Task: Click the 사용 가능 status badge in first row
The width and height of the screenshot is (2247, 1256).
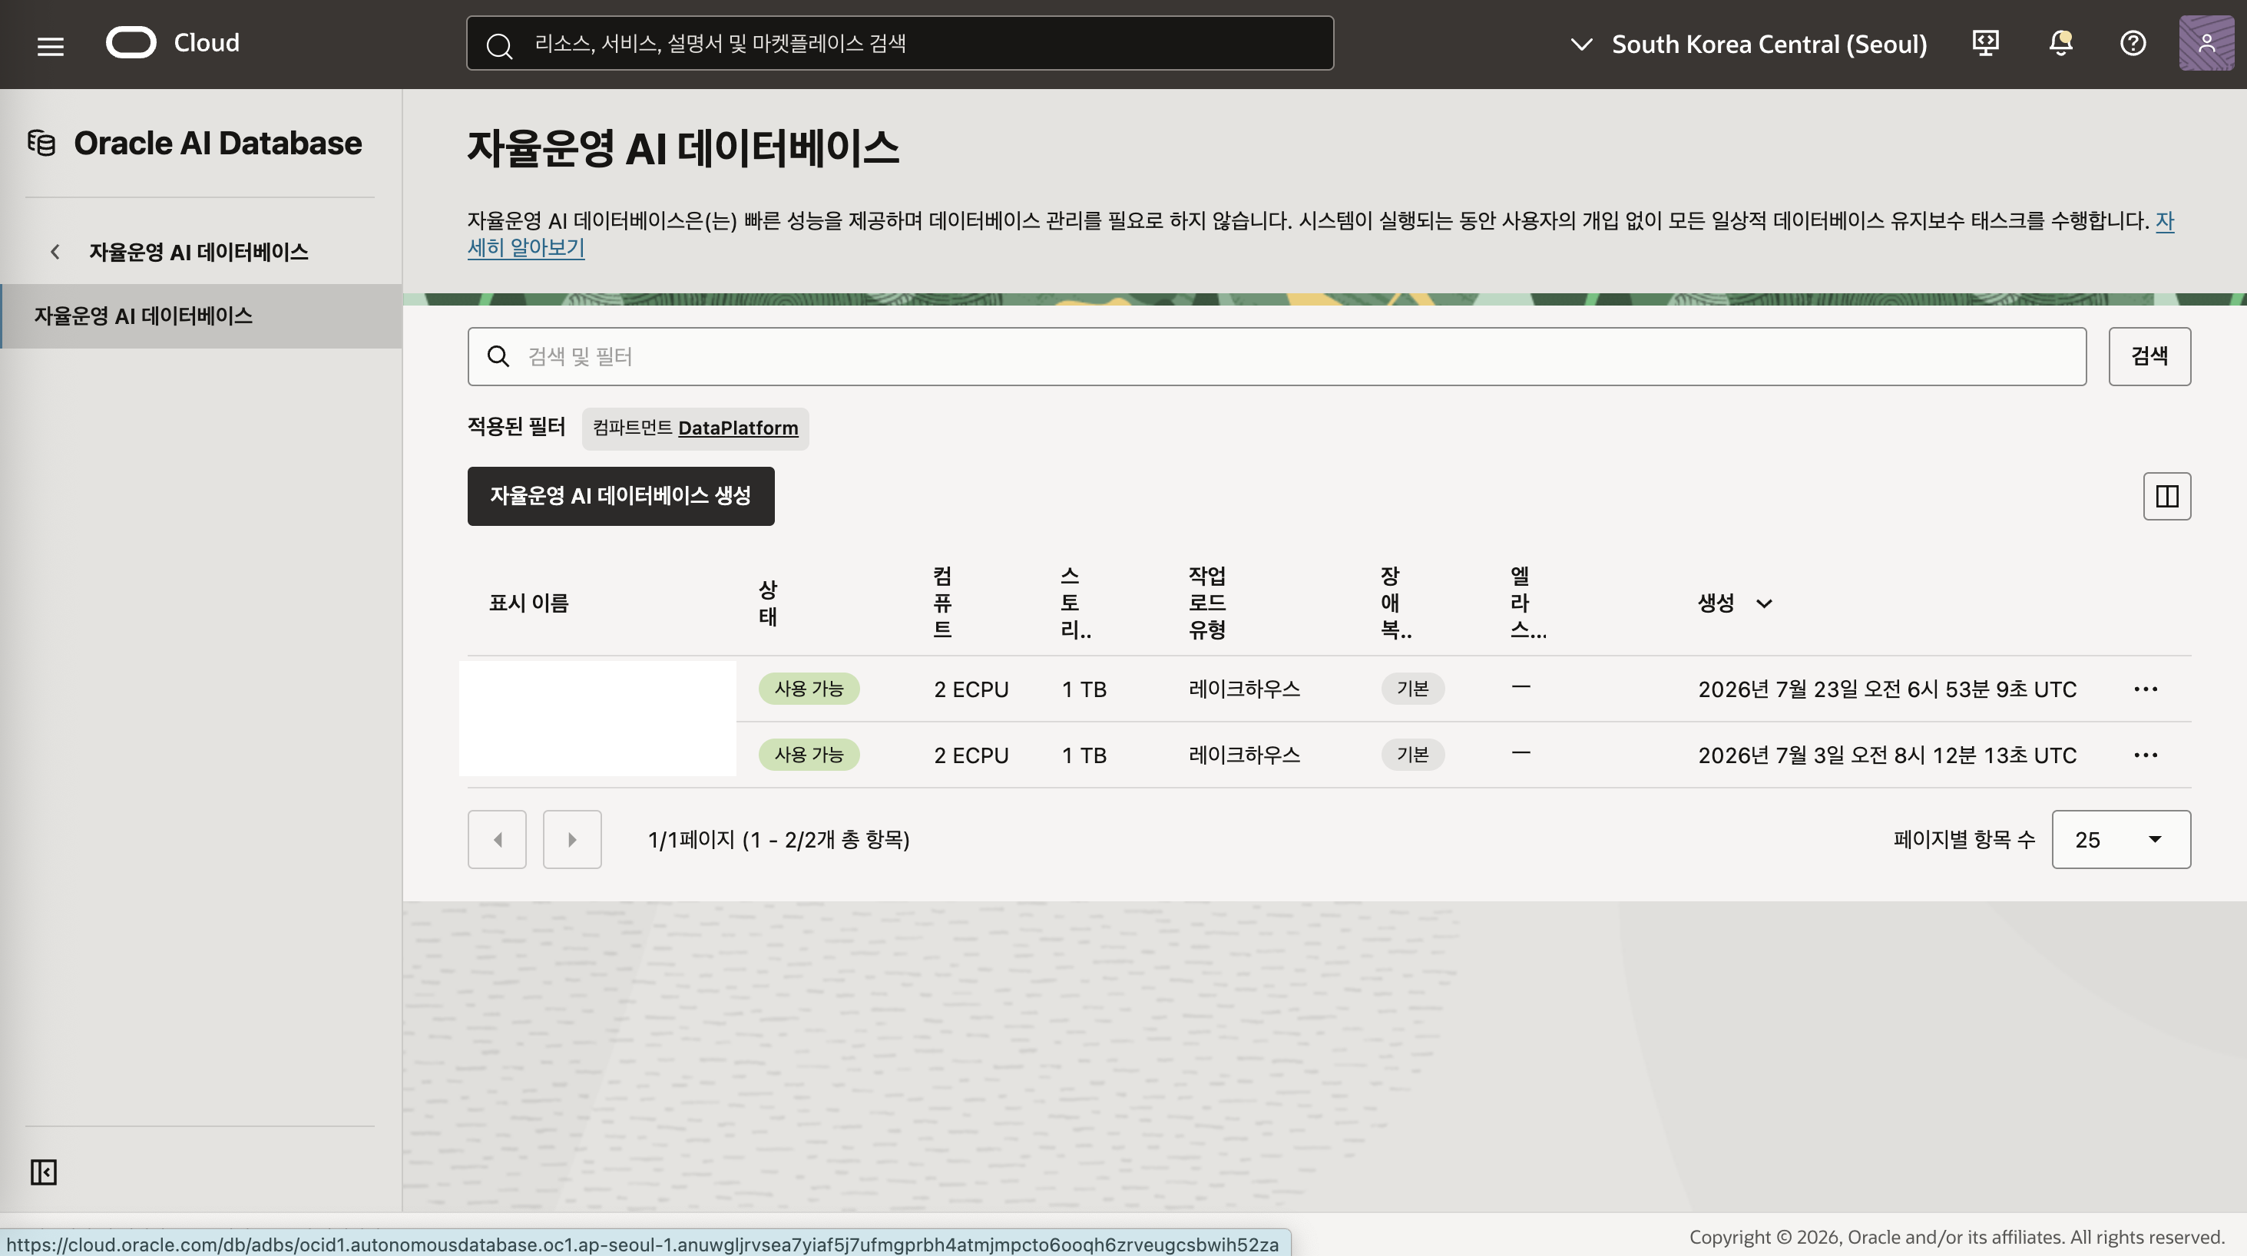Action: (809, 689)
